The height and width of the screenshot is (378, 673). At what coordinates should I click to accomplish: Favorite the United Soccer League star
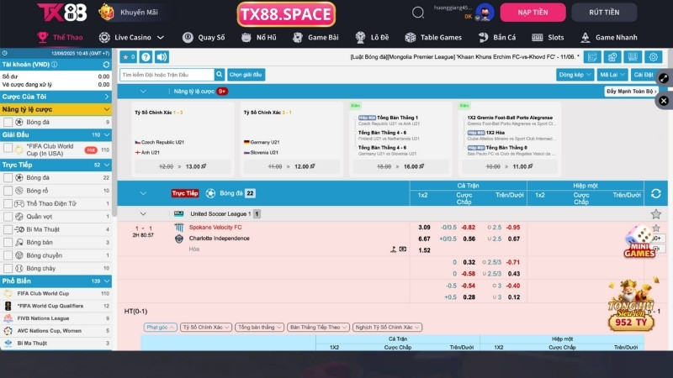pos(656,214)
